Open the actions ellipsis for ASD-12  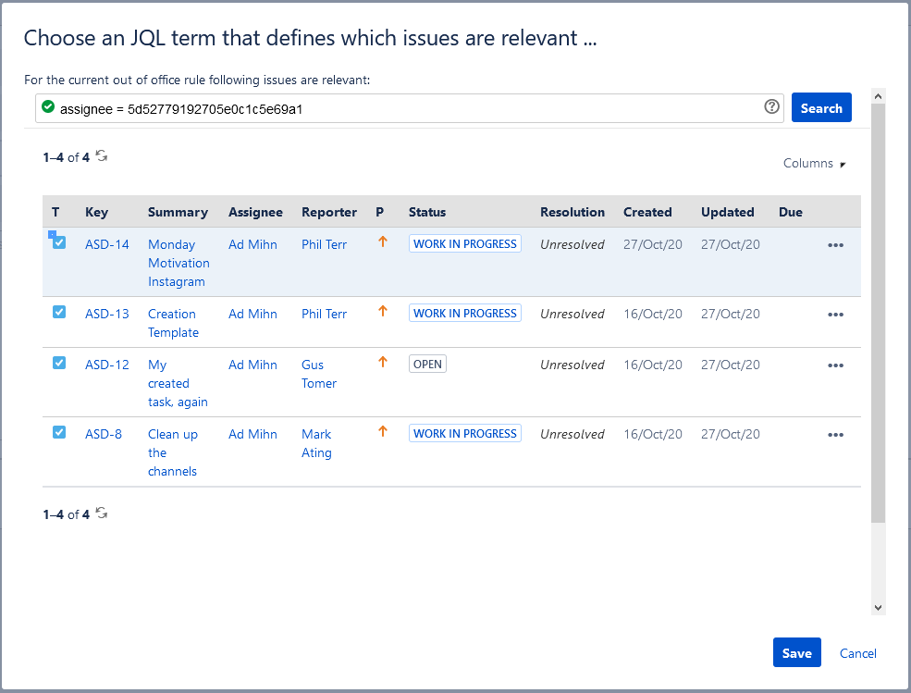point(835,365)
